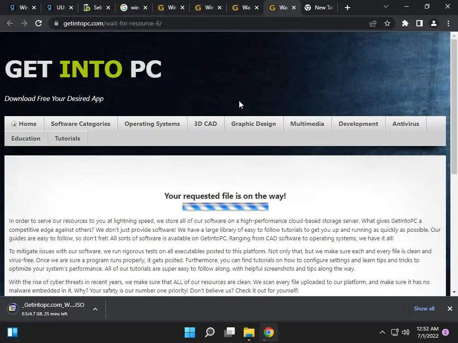Open the Extensions puzzle icon

pyautogui.click(x=405, y=23)
